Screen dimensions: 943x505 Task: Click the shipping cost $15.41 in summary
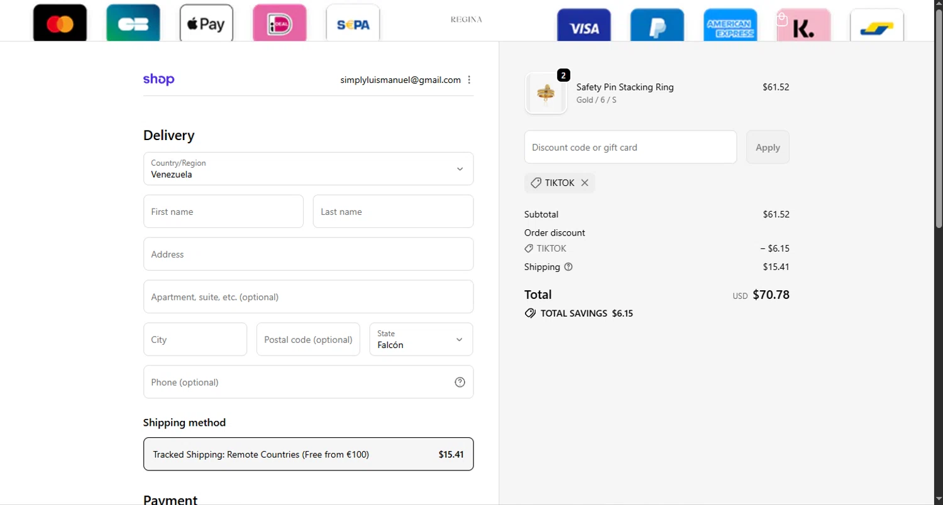(x=776, y=267)
